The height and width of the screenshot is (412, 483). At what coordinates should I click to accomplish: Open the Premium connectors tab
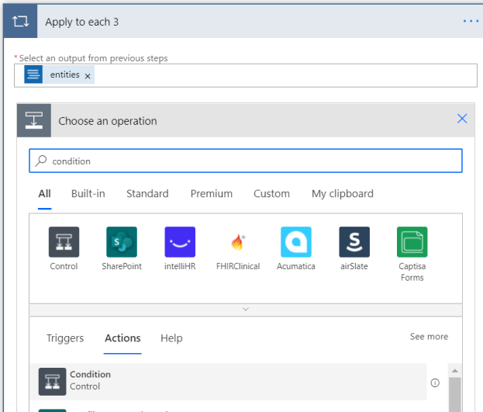[211, 194]
